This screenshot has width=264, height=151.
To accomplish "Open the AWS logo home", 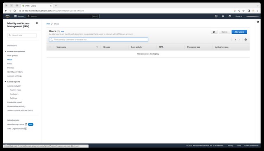I will point(7,16).
